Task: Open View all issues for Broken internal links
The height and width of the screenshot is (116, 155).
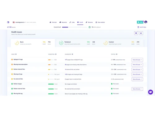Action: tap(137, 70)
